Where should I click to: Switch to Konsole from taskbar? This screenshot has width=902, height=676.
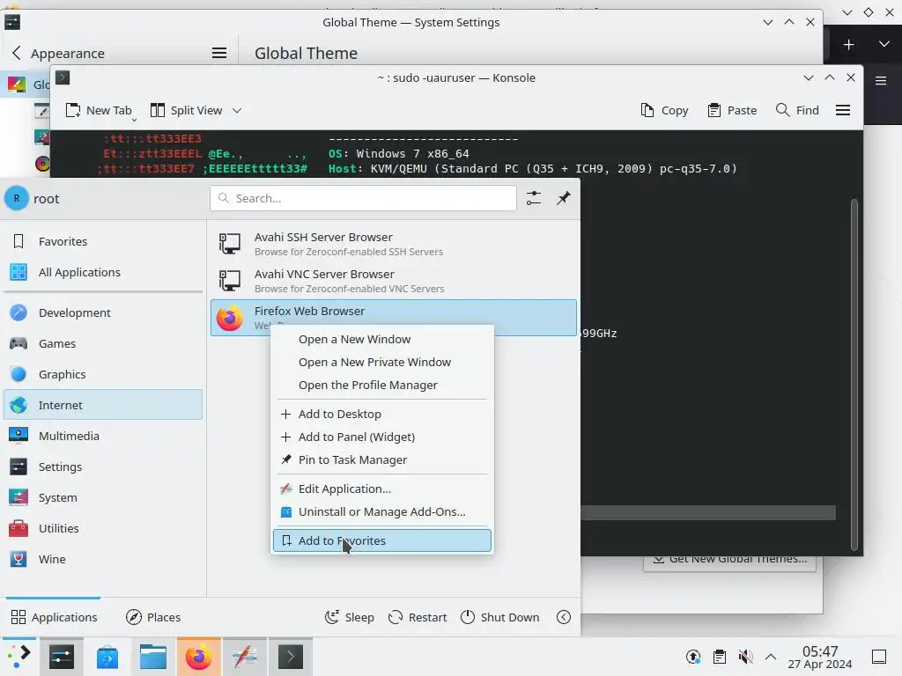click(x=291, y=657)
